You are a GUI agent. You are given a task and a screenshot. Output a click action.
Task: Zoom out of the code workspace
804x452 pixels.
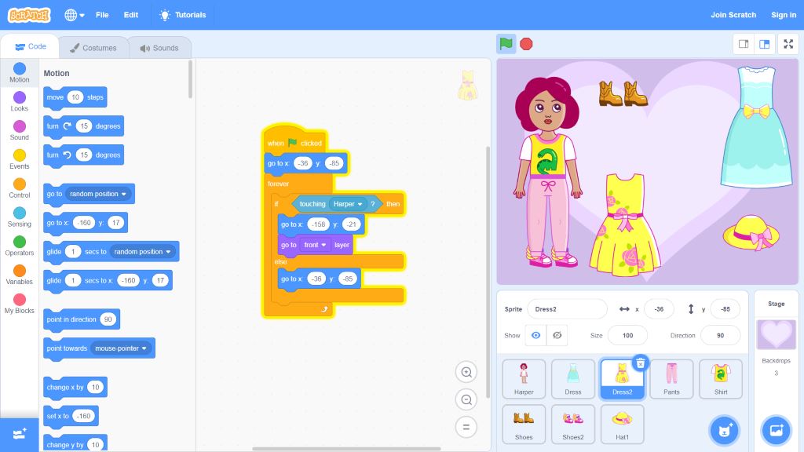point(466,399)
